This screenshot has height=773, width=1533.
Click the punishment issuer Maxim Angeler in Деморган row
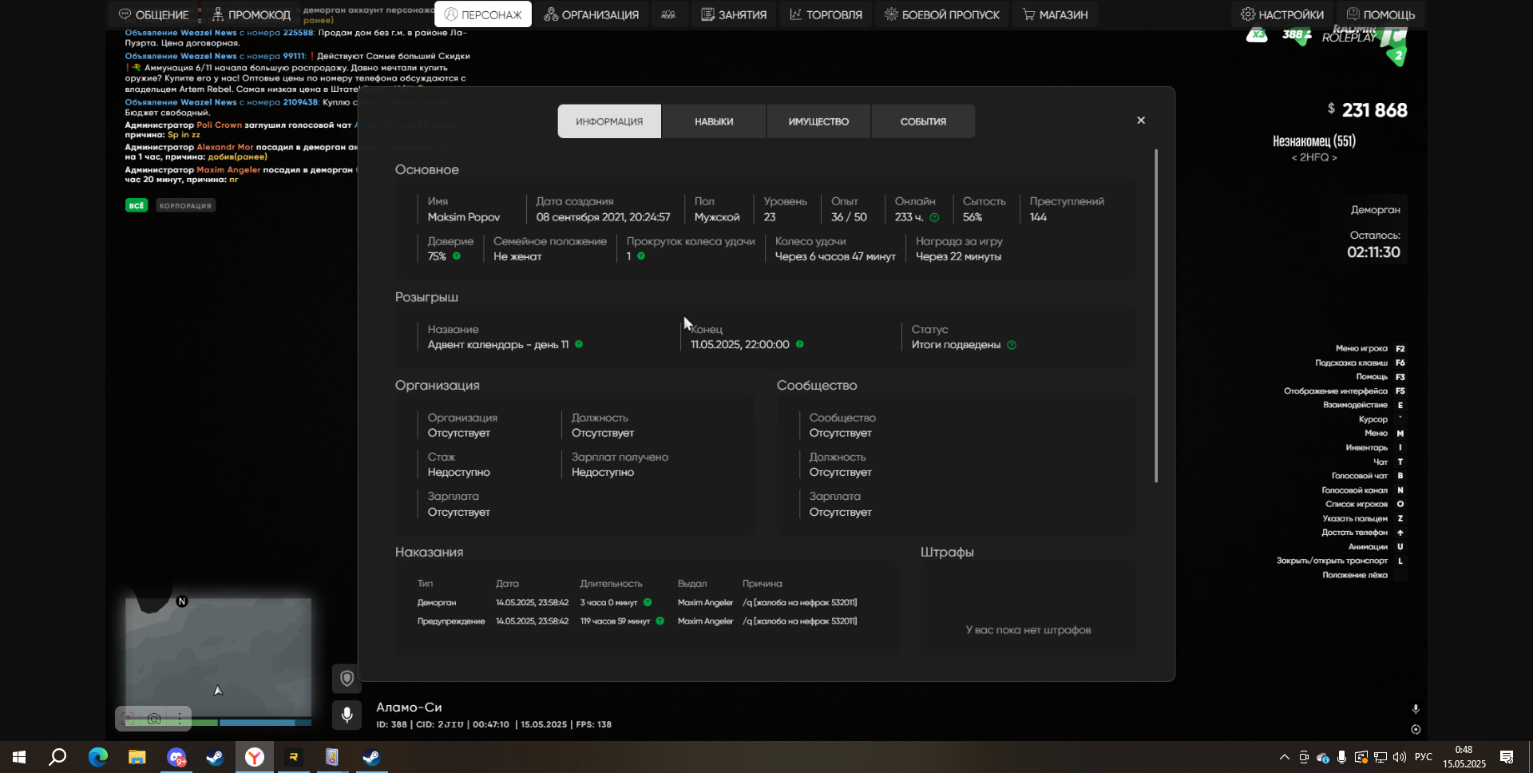click(x=705, y=602)
